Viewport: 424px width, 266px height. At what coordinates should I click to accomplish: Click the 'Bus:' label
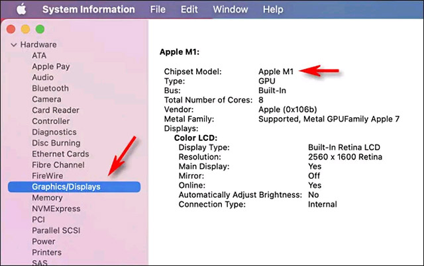[x=172, y=91]
